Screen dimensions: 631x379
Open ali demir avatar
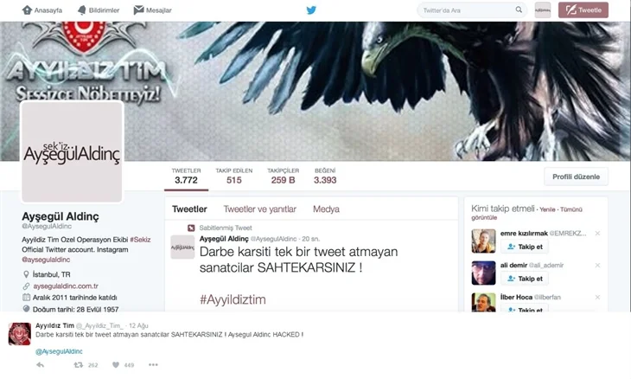(483, 273)
